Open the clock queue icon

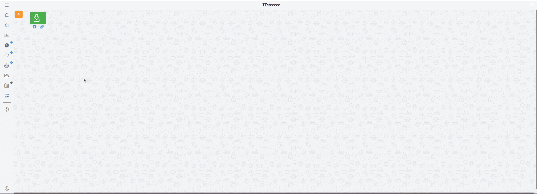(x=7, y=45)
